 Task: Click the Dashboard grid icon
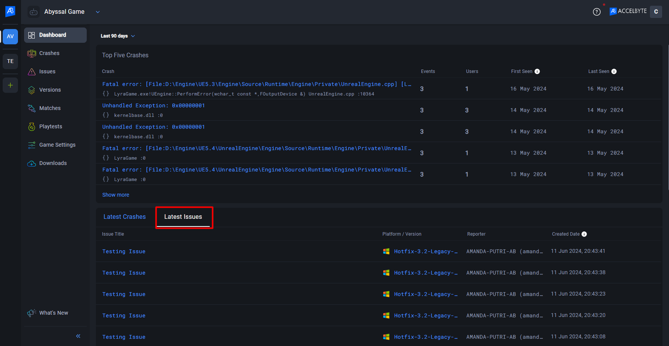(31, 35)
